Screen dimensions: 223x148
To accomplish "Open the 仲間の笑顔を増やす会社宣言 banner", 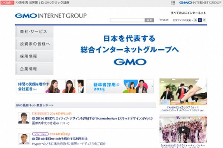I will [50, 86].
